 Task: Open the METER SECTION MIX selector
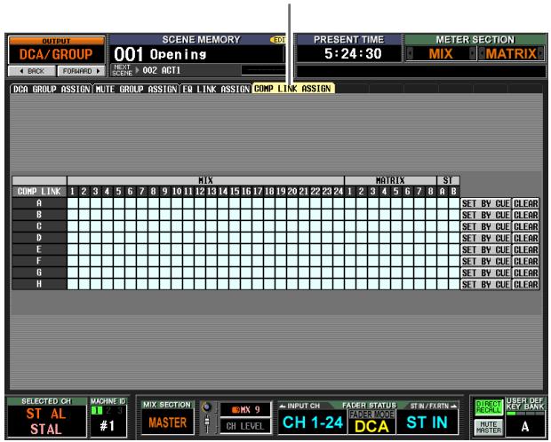tap(441, 54)
